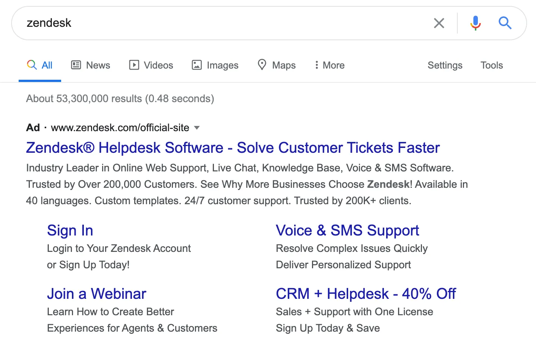Click the Sign In sitelink
The image size is (536, 351).
click(x=70, y=230)
